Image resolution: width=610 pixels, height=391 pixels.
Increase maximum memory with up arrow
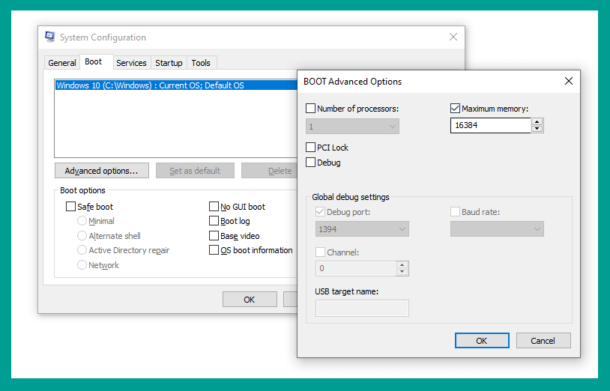pyautogui.click(x=537, y=121)
